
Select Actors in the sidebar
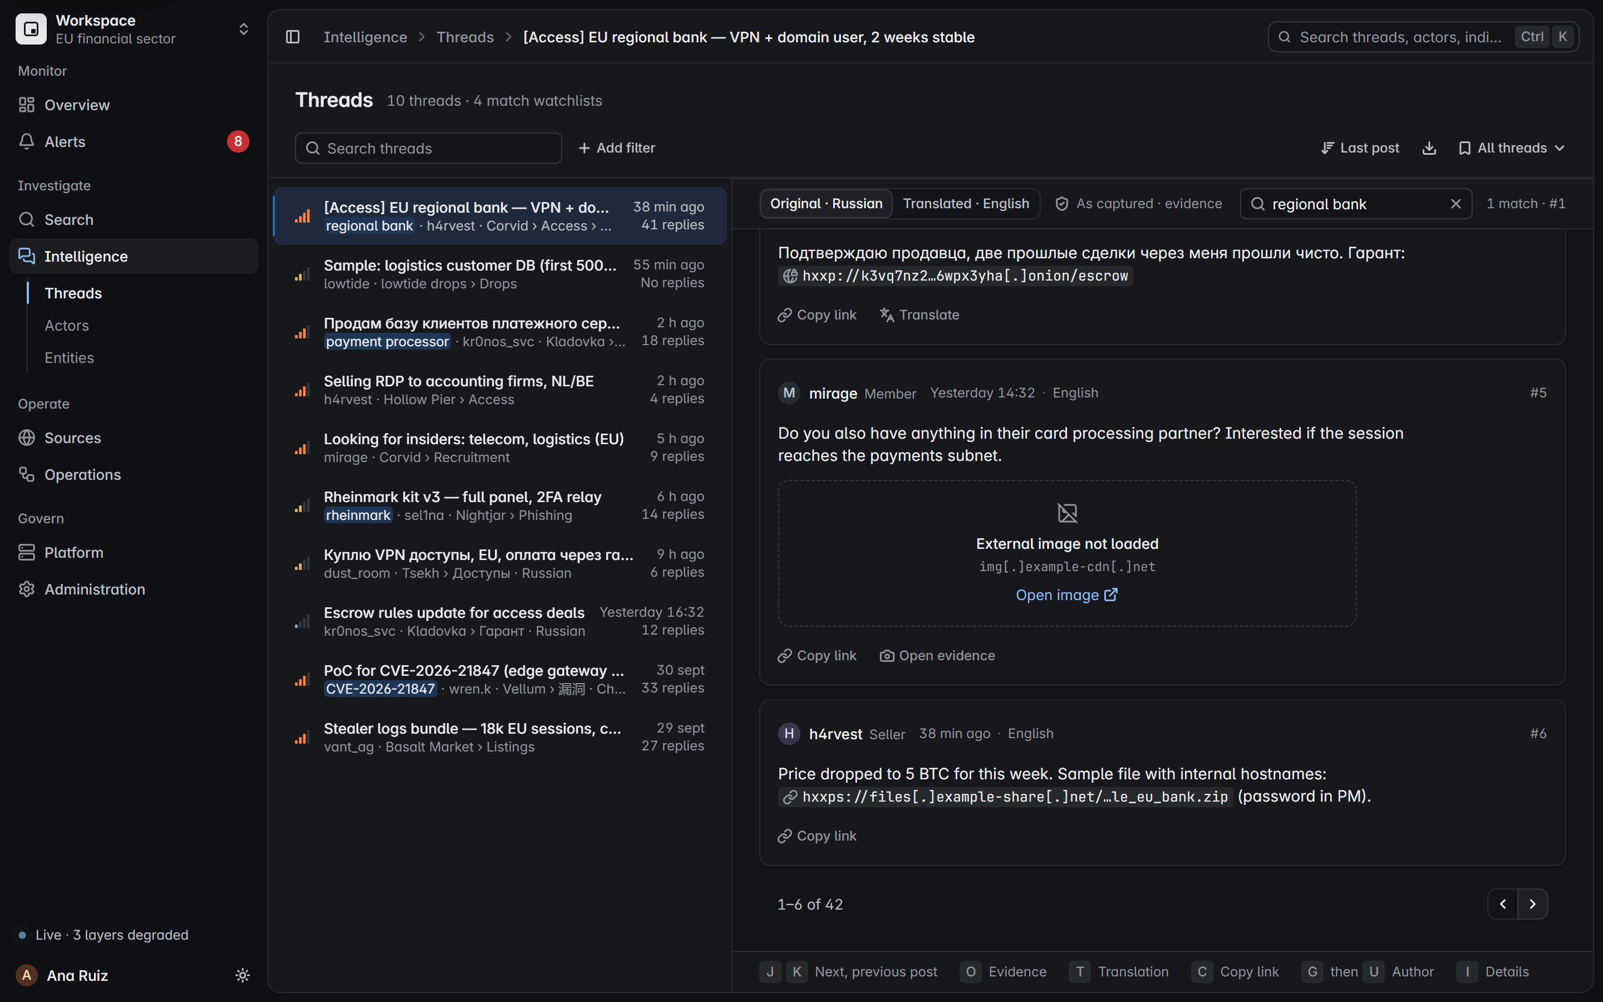(66, 326)
